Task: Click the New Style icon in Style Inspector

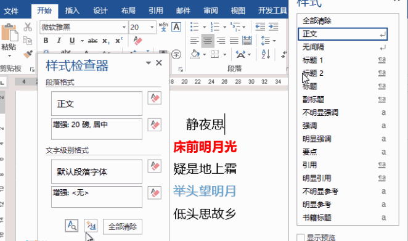Action: (x=91, y=226)
